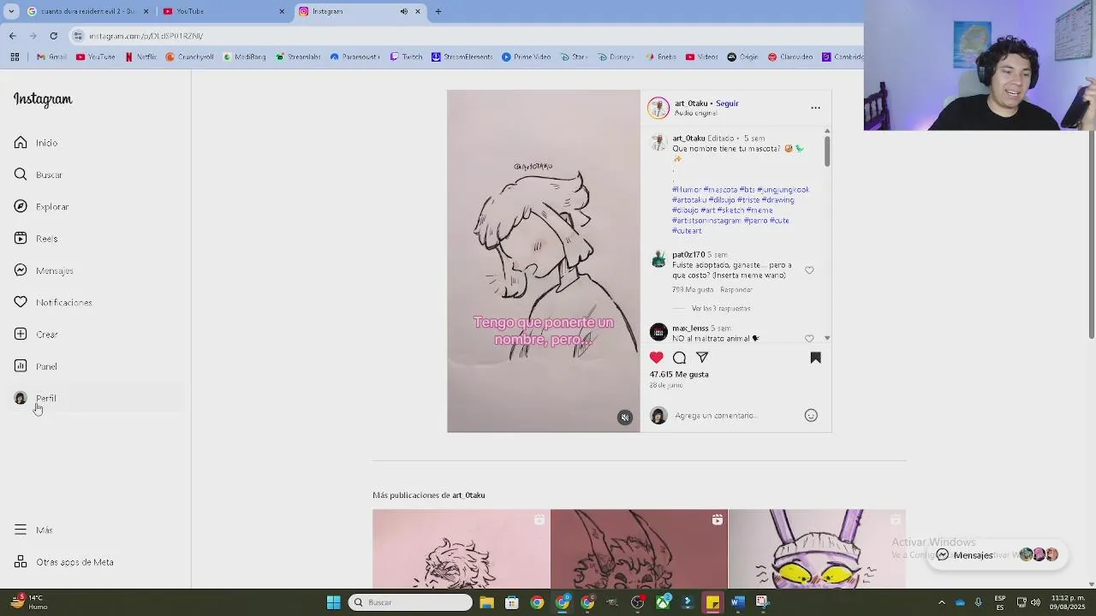Open Otras apps de Meta
Image resolution: width=1096 pixels, height=616 pixels.
[64, 562]
